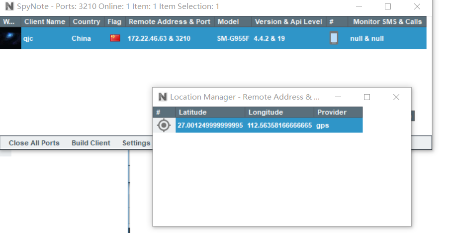The width and height of the screenshot is (453, 233).
Task: Select client name qjc cell
Action: (28, 38)
